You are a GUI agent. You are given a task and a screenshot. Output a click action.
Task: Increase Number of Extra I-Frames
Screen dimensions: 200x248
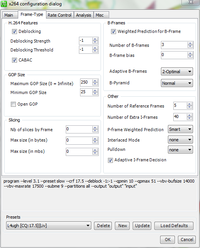pos(190,115)
